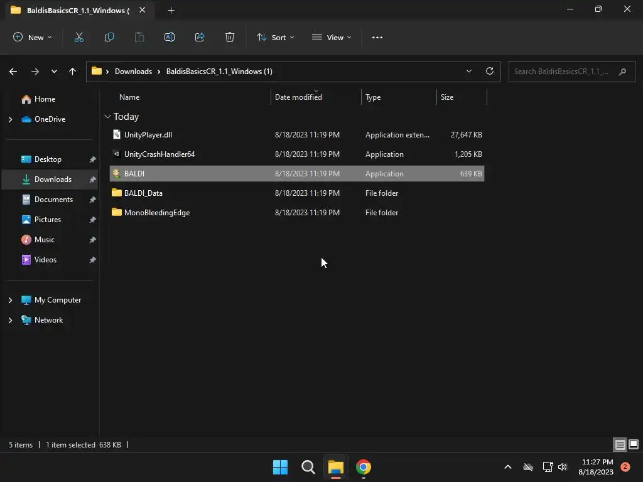The width and height of the screenshot is (643, 482).
Task: Click the Cut scissors icon
Action: click(x=78, y=37)
